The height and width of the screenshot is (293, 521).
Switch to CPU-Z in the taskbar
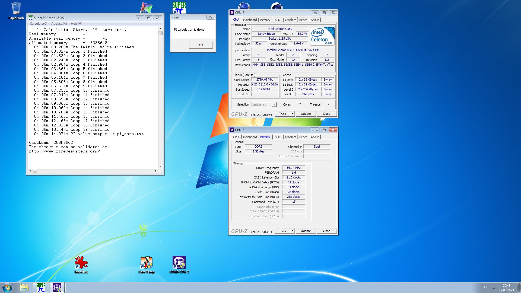(x=57, y=288)
